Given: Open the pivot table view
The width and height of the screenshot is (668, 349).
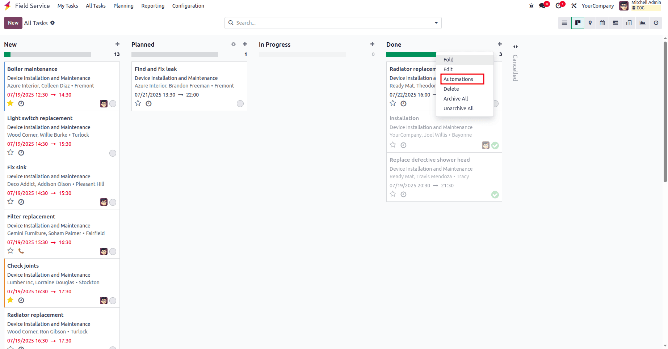Looking at the screenshot, I should click(629, 23).
